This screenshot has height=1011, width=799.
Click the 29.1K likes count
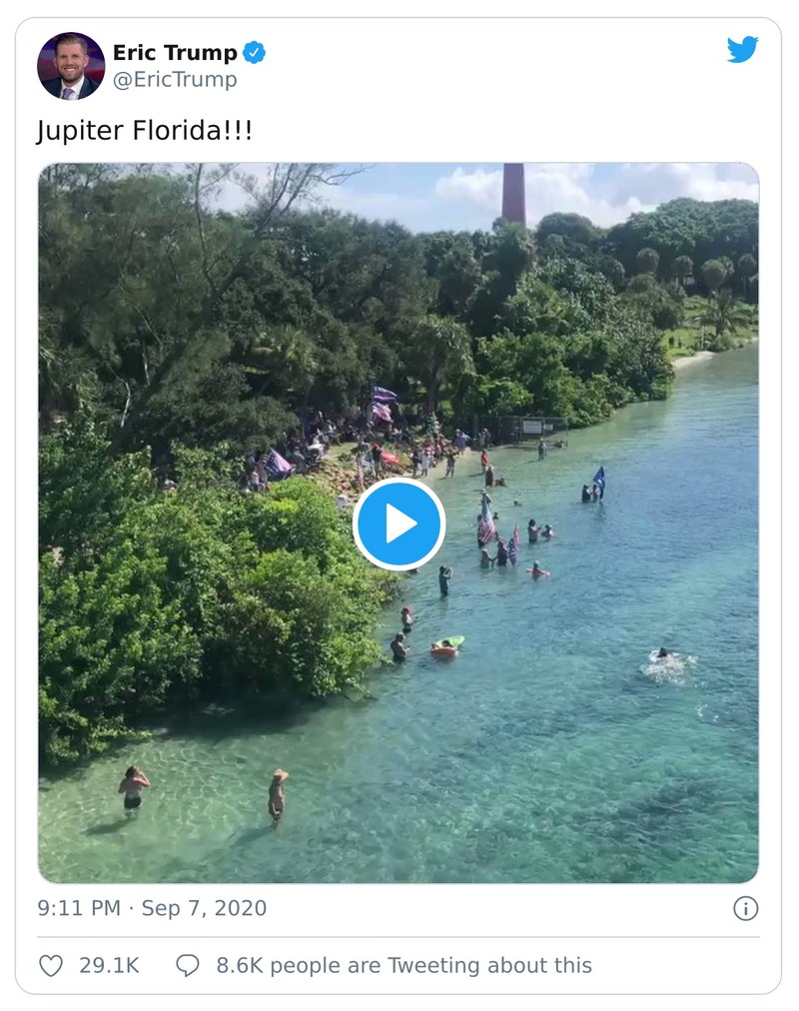pyautogui.click(x=109, y=965)
